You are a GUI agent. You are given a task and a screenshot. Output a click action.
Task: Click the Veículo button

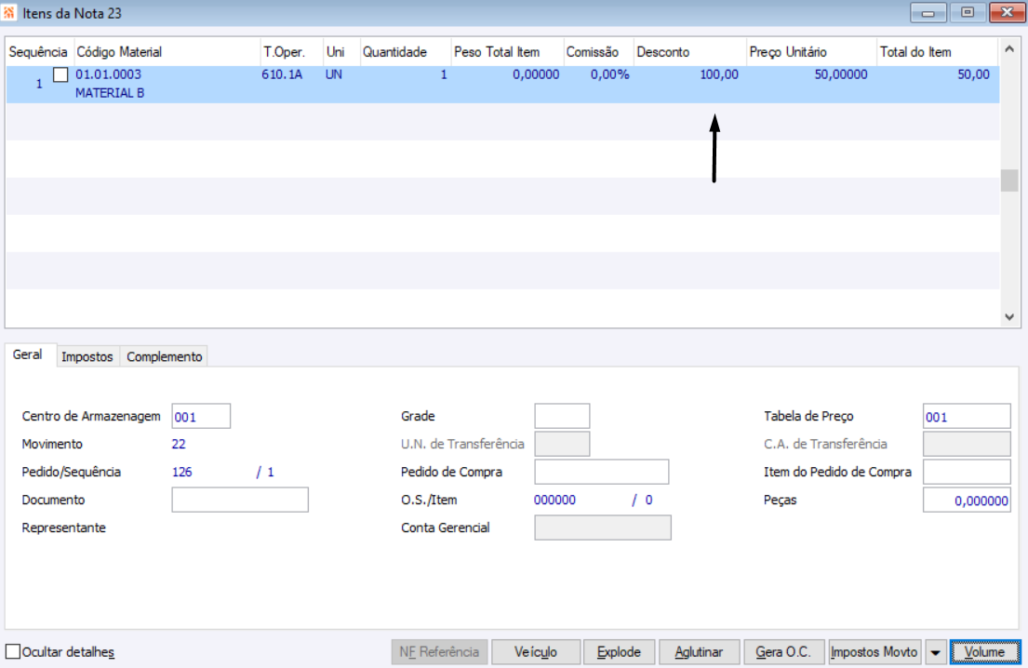(x=536, y=652)
